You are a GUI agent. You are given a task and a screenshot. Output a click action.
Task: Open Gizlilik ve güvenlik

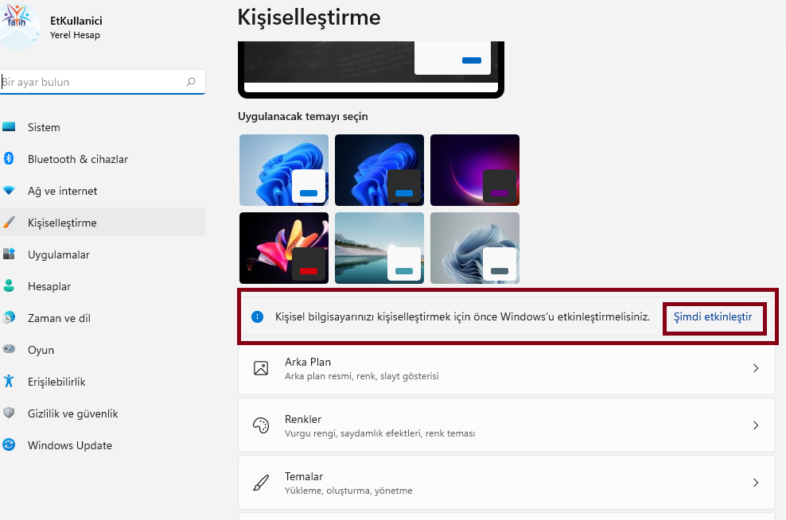click(x=103, y=413)
